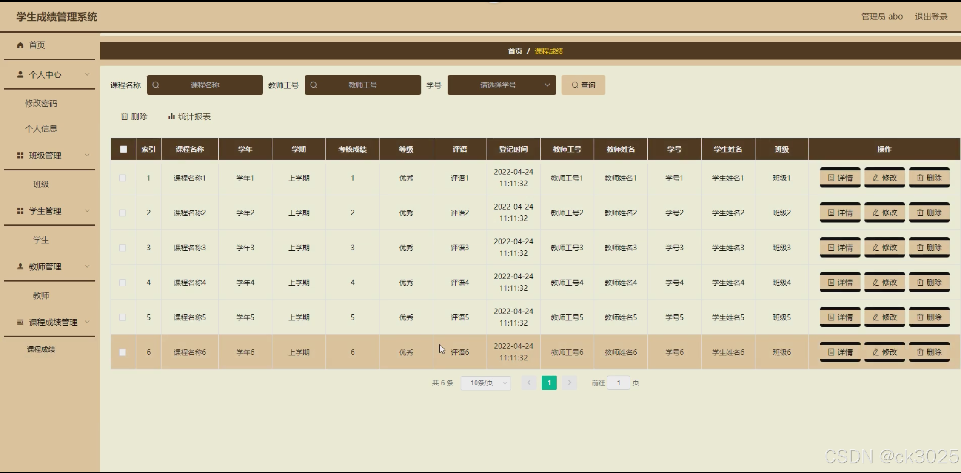This screenshot has height=473, width=961.
Task: Click the home icon in sidebar
Action: point(20,45)
